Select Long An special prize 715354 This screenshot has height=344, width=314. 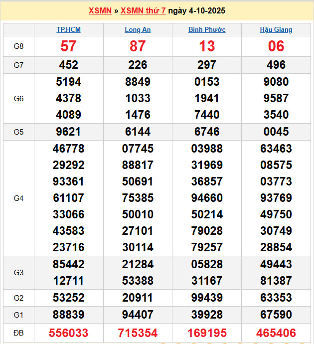pyautogui.click(x=138, y=333)
